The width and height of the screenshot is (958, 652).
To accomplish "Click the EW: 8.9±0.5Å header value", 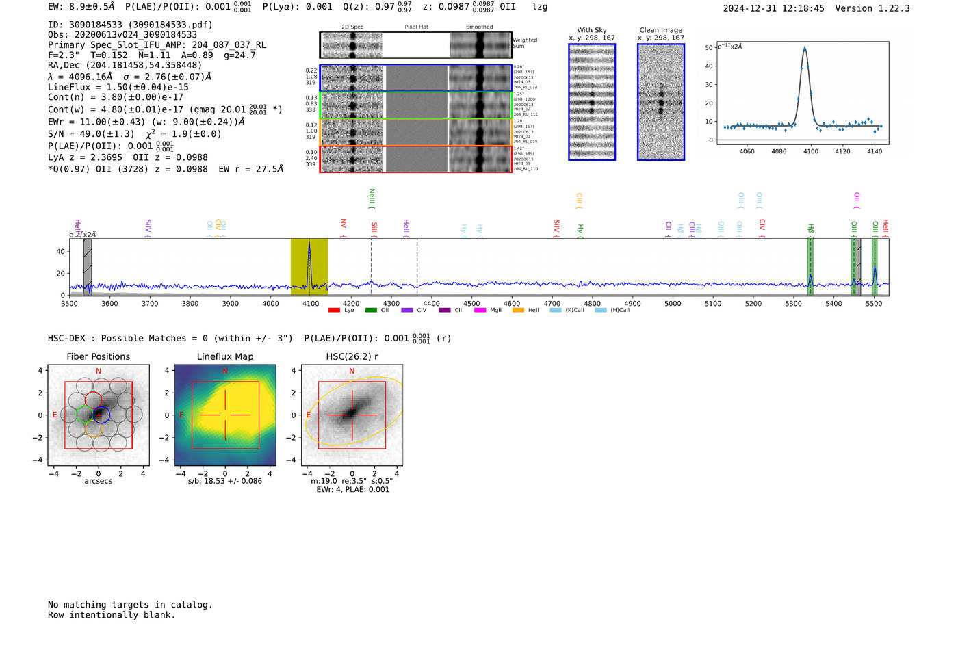I will coord(81,6).
